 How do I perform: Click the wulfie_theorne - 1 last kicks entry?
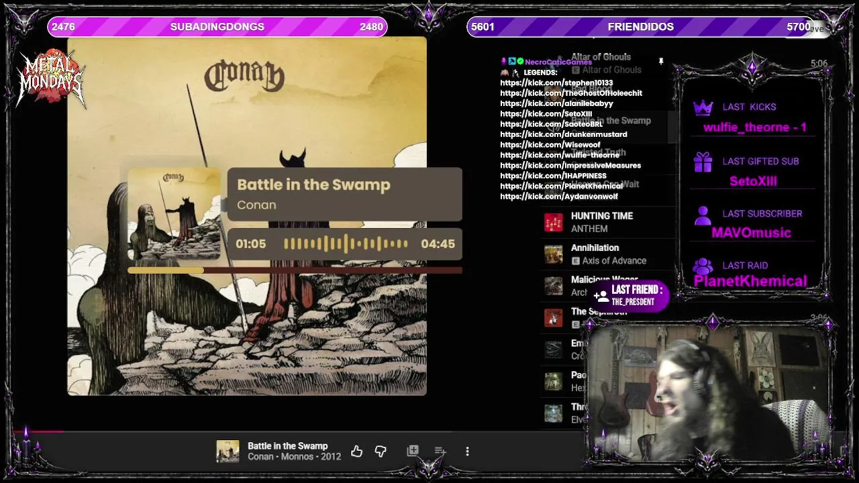[755, 127]
